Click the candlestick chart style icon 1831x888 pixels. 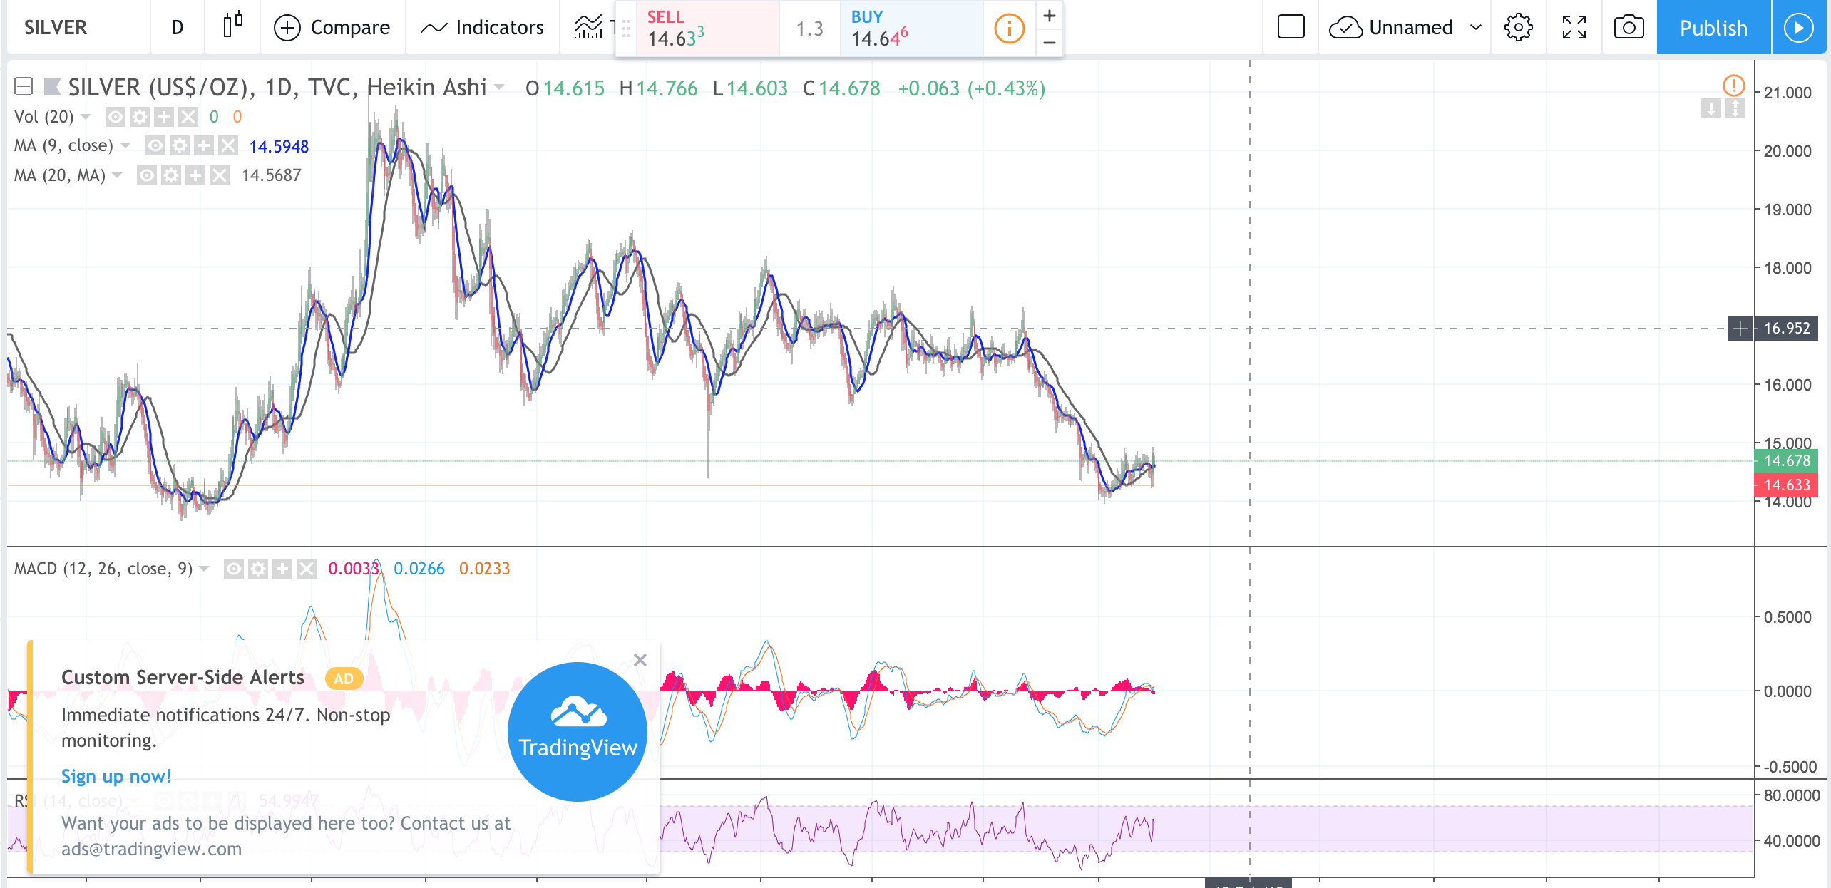[232, 27]
